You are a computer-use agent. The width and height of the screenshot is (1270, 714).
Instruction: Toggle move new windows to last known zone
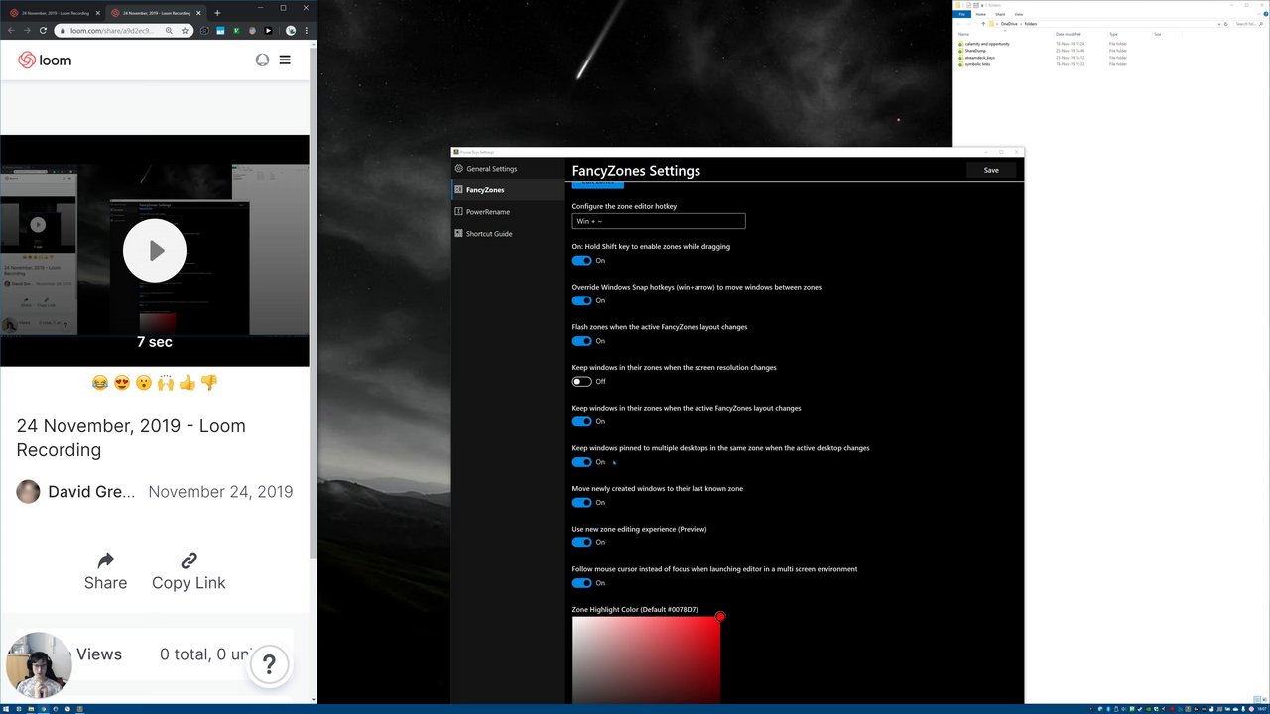pos(582,503)
